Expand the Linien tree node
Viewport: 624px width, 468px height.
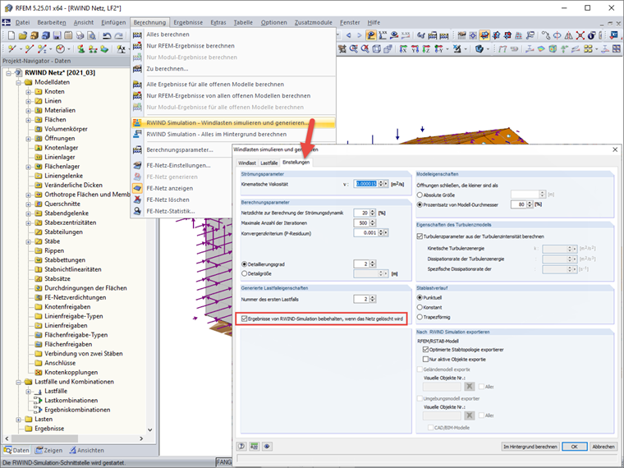pos(28,101)
